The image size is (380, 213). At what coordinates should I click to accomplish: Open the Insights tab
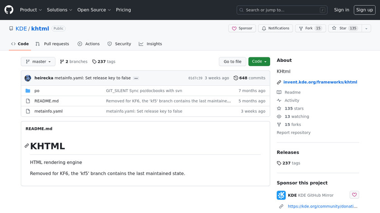[x=150, y=44]
